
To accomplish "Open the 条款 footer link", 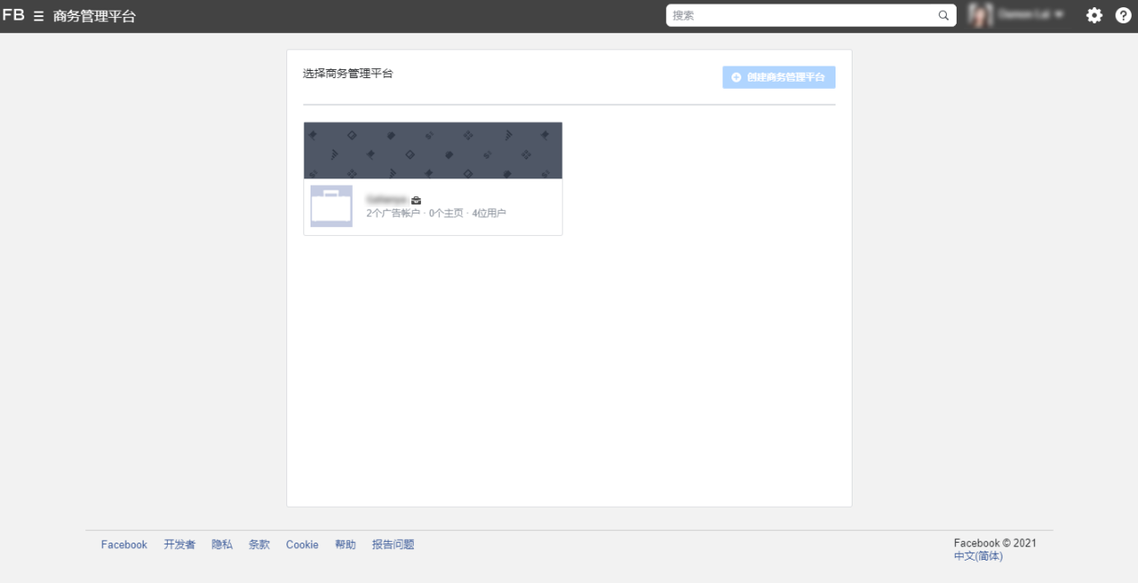I will [x=259, y=544].
